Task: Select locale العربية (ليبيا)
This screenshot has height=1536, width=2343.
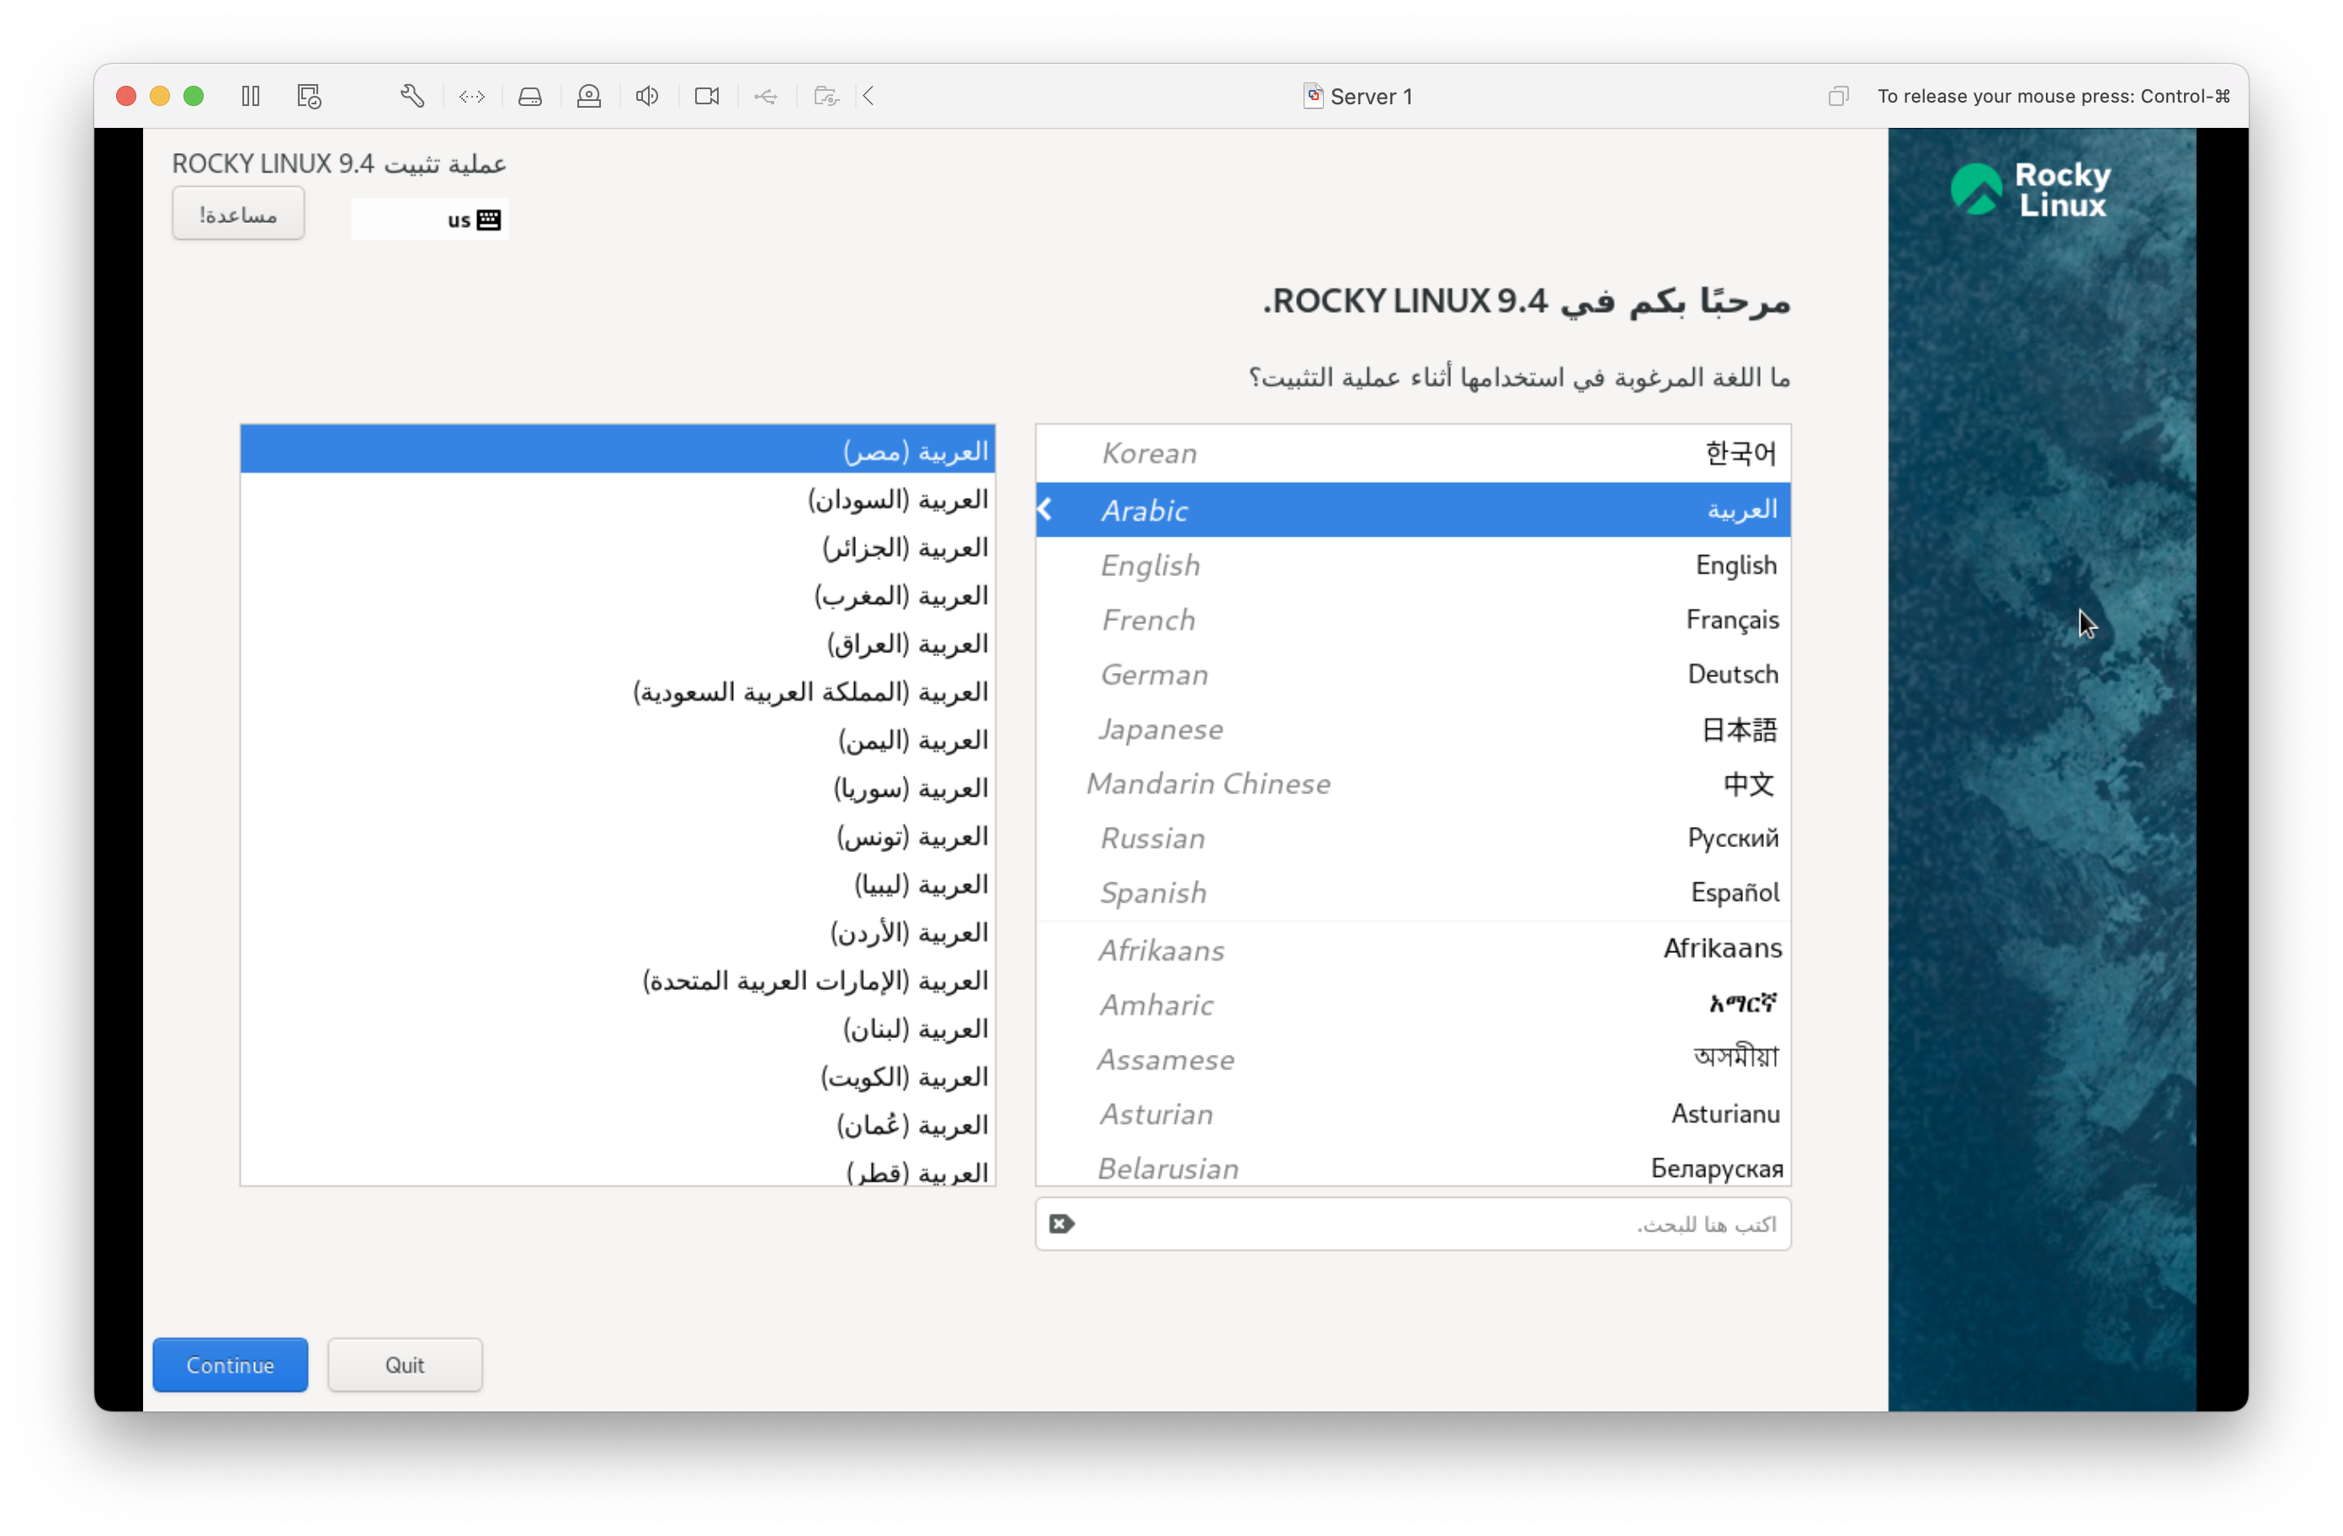Action: (x=617, y=885)
